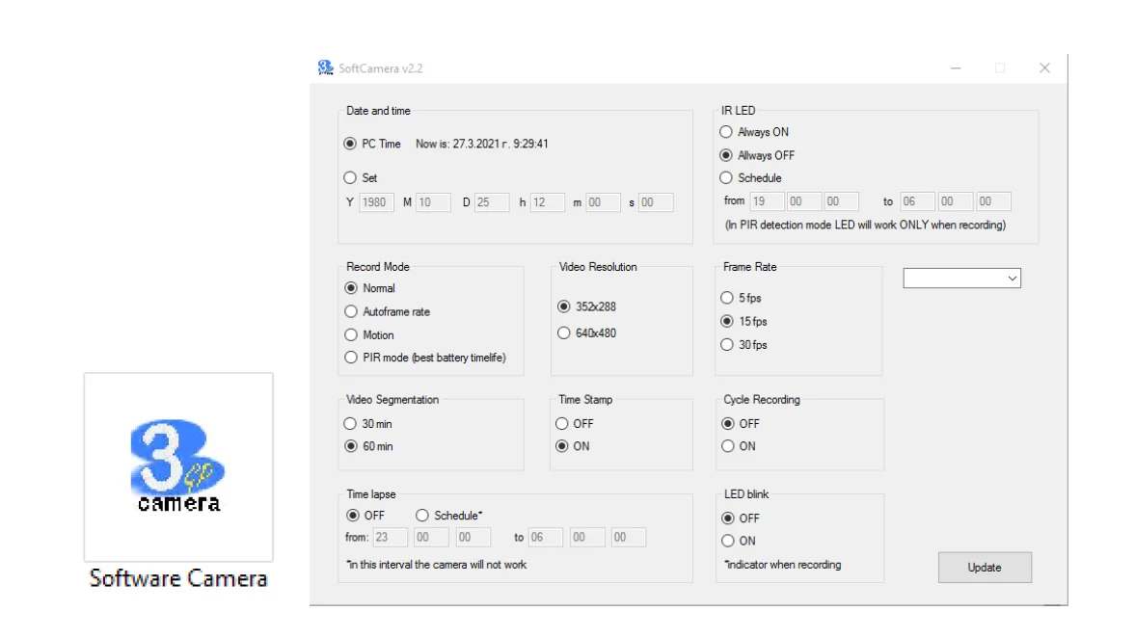
Task: Turn Time Stamp OFF
Action: click(x=562, y=424)
